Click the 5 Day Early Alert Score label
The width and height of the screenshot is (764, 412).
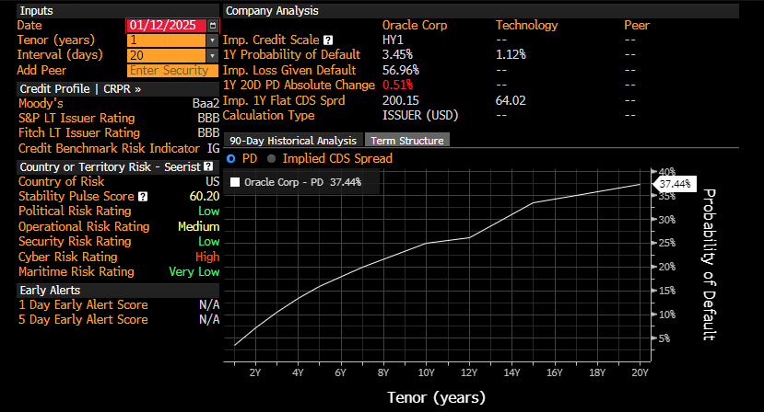tap(83, 320)
